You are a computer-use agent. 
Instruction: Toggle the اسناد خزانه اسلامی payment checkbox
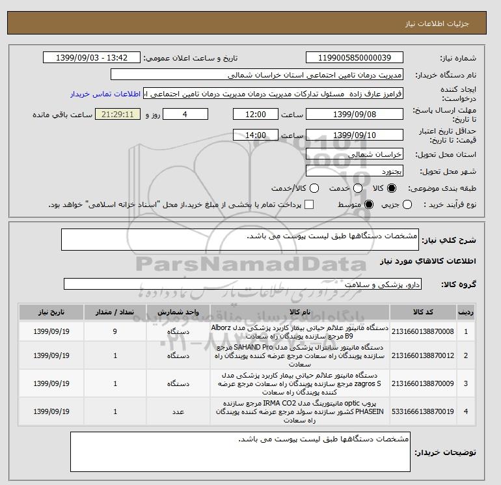309,204
